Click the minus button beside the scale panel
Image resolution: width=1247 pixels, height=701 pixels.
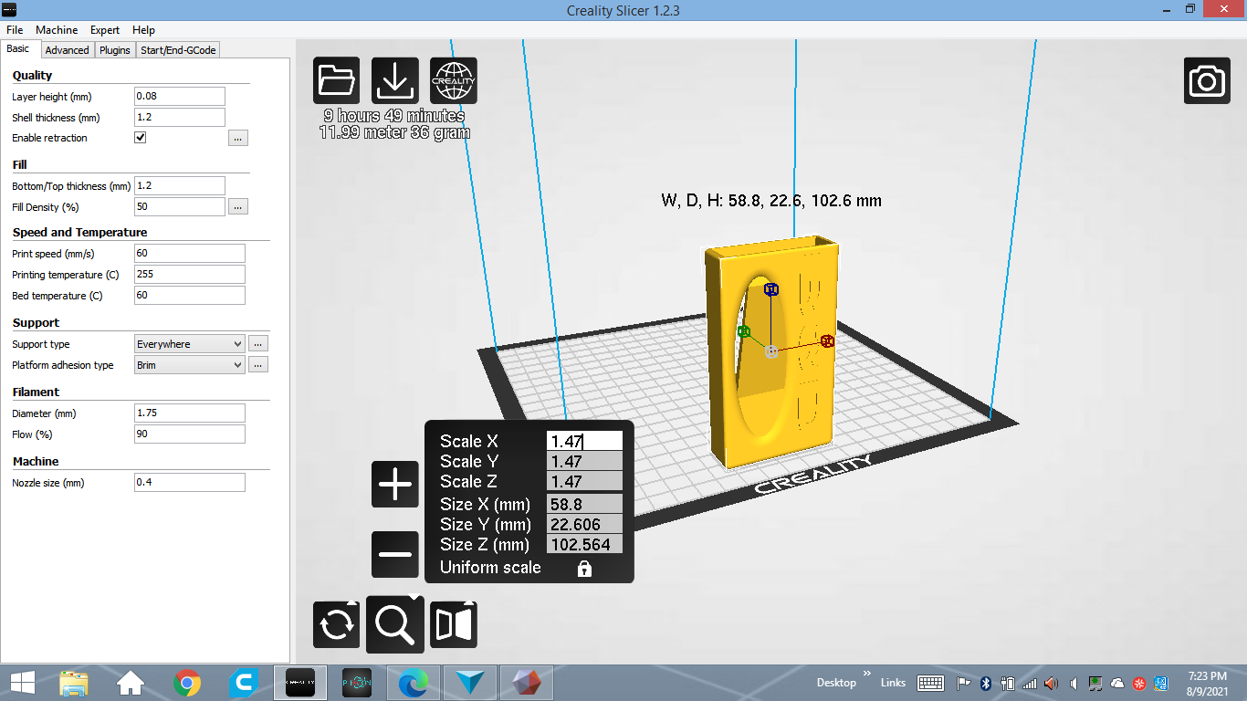pyautogui.click(x=395, y=554)
